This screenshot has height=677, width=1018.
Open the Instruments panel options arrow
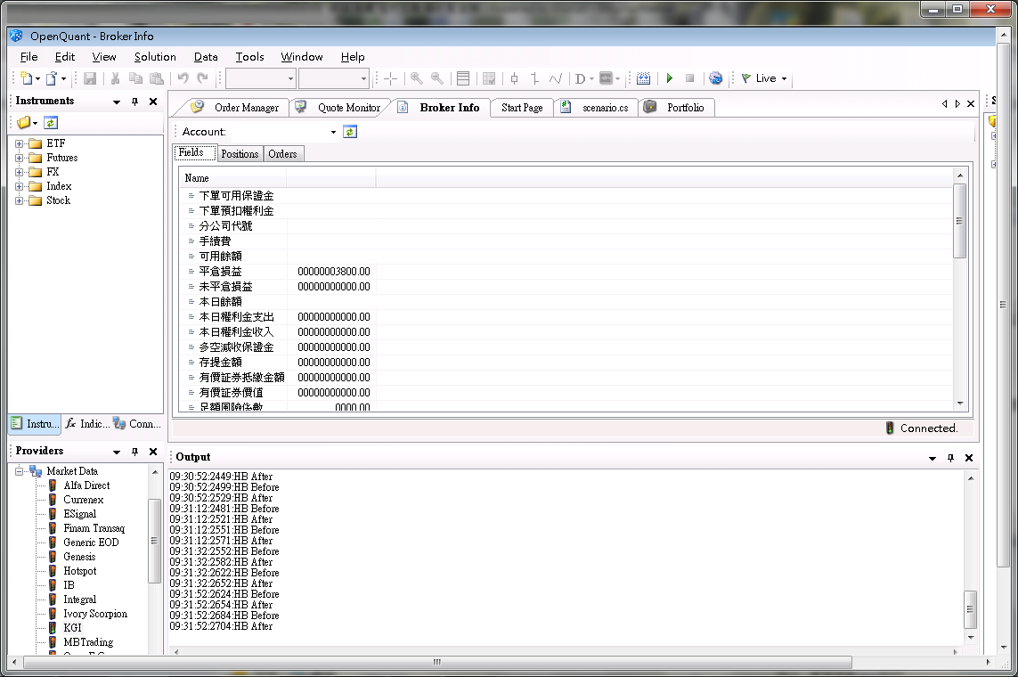coord(117,102)
